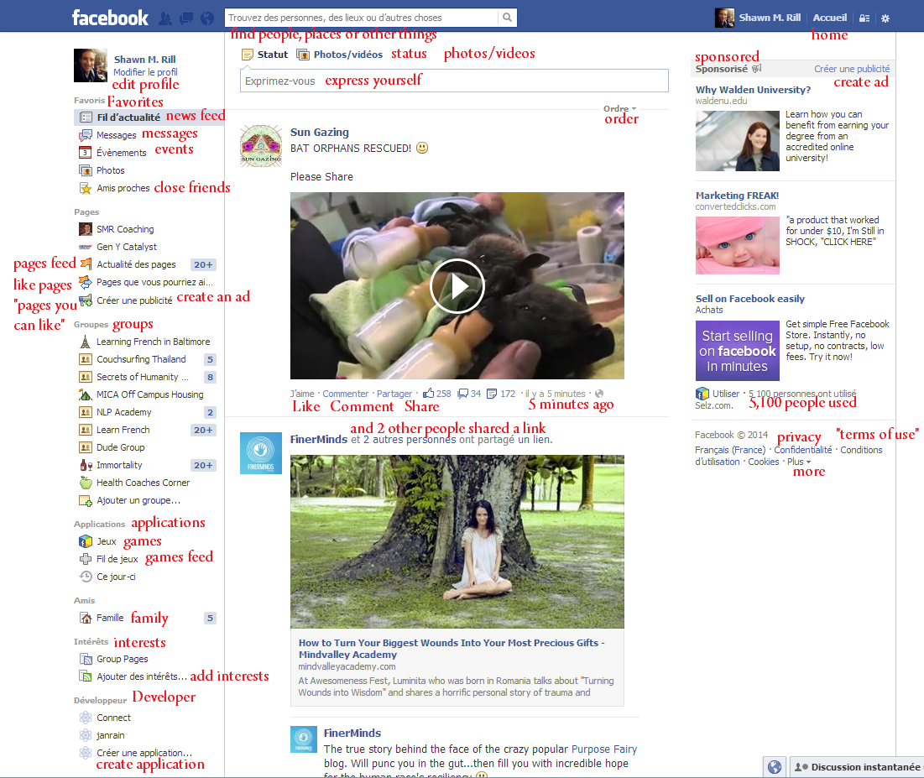The height and width of the screenshot is (778, 924).
Task: Open Immortality group
Action: (x=119, y=465)
